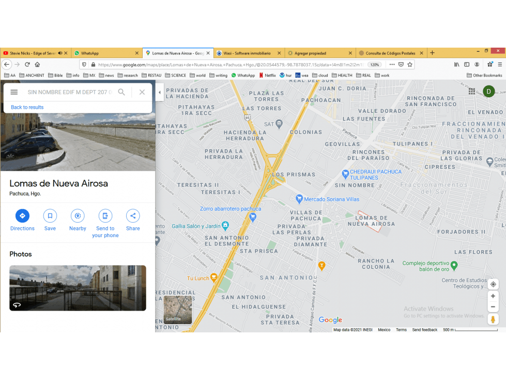Image resolution: width=506 pixels, height=380 pixels.
Task: Click the browser back button
Action: [x=7, y=65]
